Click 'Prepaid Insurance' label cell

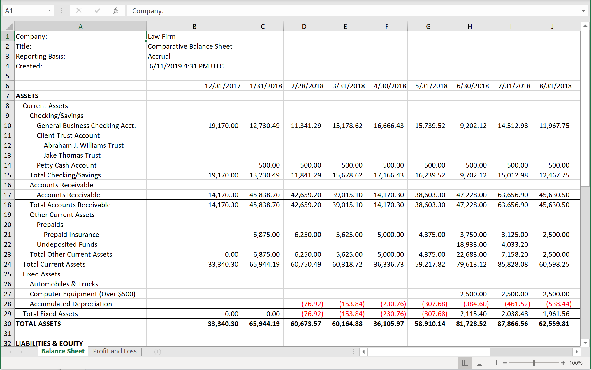pyautogui.click(x=80, y=235)
